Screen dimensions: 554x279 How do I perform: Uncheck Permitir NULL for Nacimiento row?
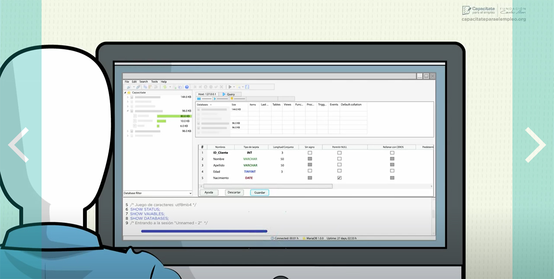click(x=339, y=178)
